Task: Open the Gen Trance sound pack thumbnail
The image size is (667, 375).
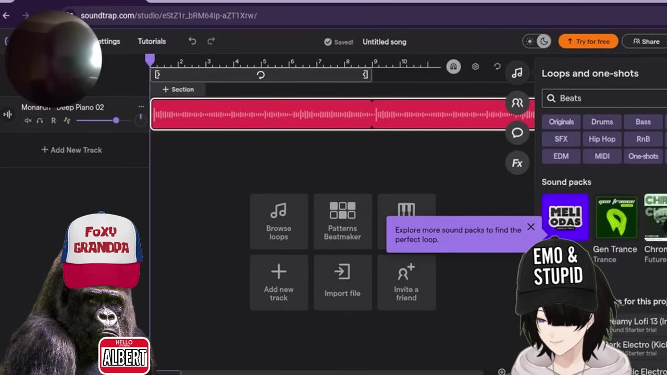Action: tap(616, 217)
